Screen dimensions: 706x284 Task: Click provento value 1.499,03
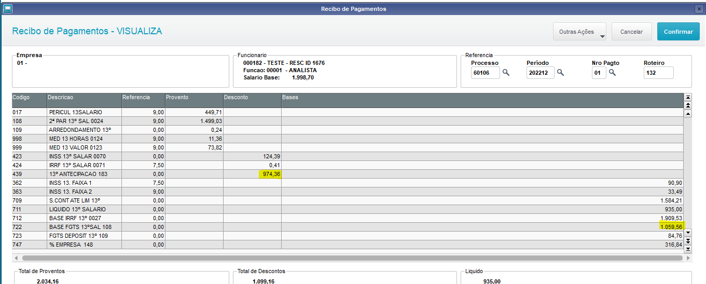[x=211, y=121]
